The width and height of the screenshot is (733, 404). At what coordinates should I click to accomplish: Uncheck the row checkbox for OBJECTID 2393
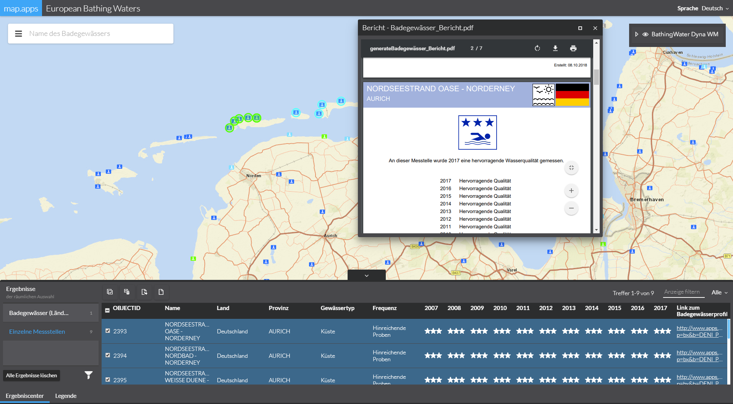108,331
